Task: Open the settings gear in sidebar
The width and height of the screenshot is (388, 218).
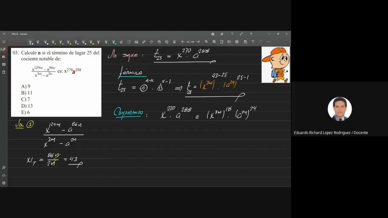Action: pyautogui.click(x=4, y=183)
